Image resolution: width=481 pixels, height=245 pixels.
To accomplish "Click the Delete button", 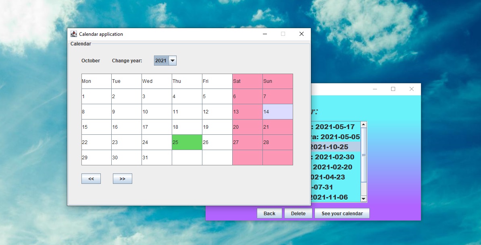I will (x=298, y=214).
